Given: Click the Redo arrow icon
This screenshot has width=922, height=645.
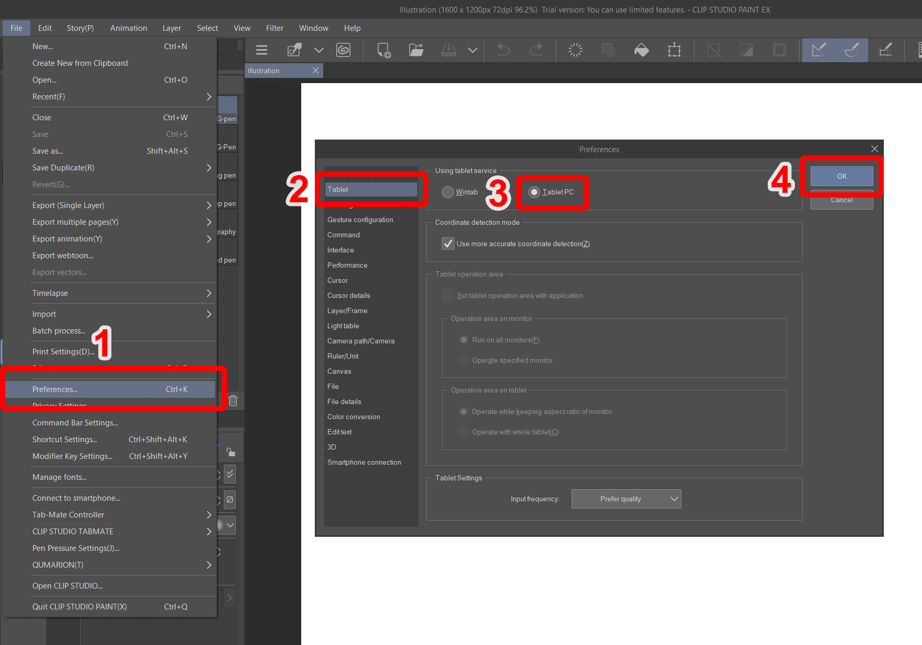Looking at the screenshot, I should click(536, 50).
